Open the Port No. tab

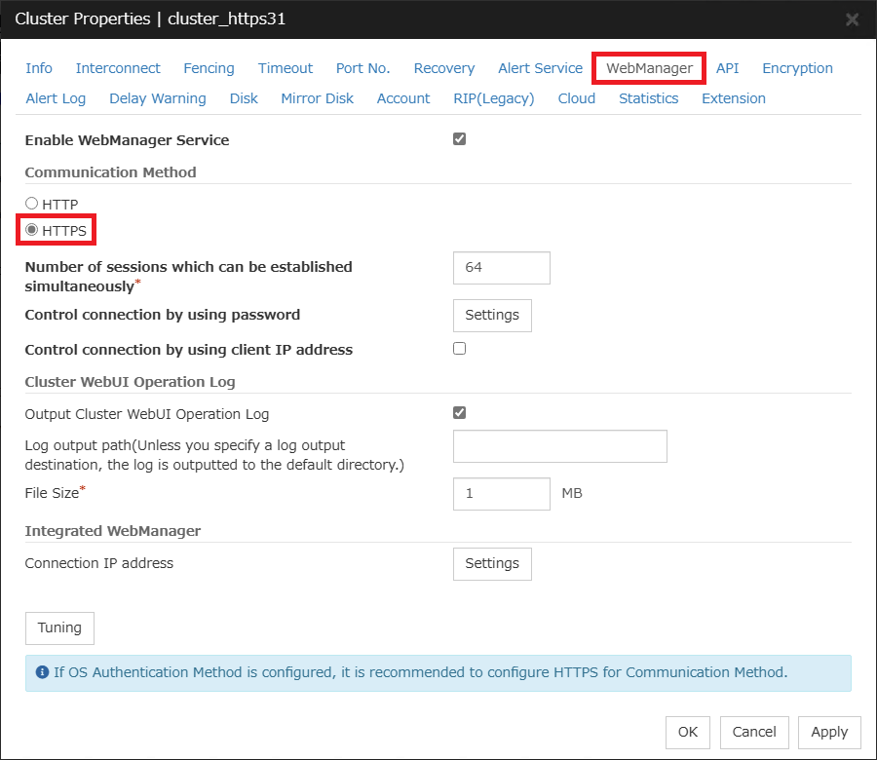coord(362,68)
